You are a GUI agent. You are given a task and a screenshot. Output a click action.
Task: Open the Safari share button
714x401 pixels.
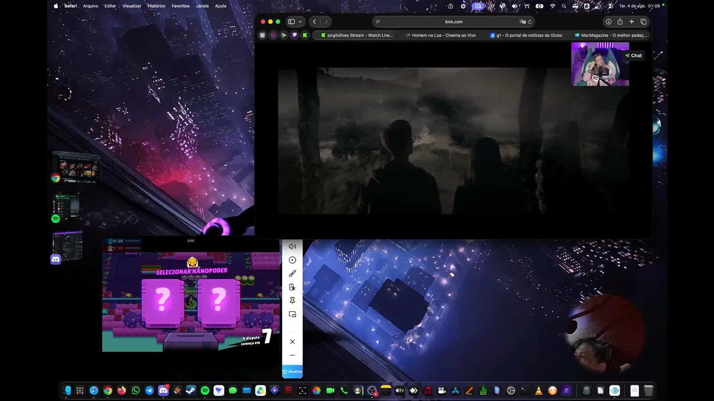620,22
